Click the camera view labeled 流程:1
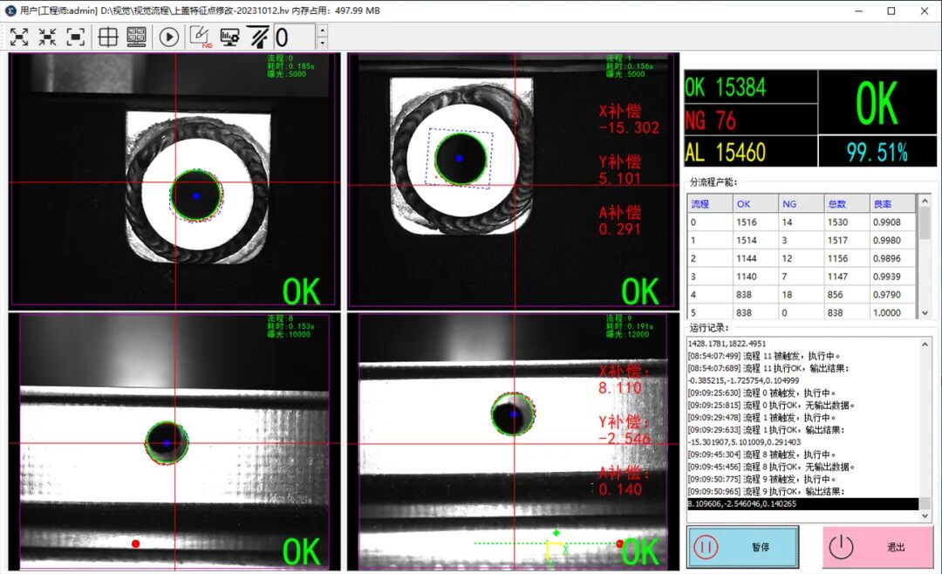Viewport: 942px width, 574px height. pos(514,181)
